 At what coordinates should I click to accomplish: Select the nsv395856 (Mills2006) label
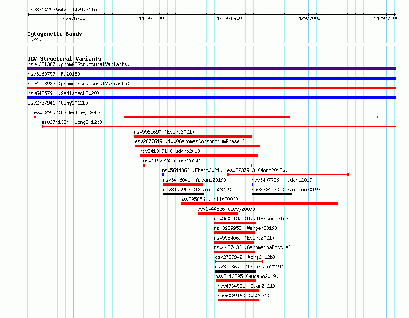coord(209,199)
